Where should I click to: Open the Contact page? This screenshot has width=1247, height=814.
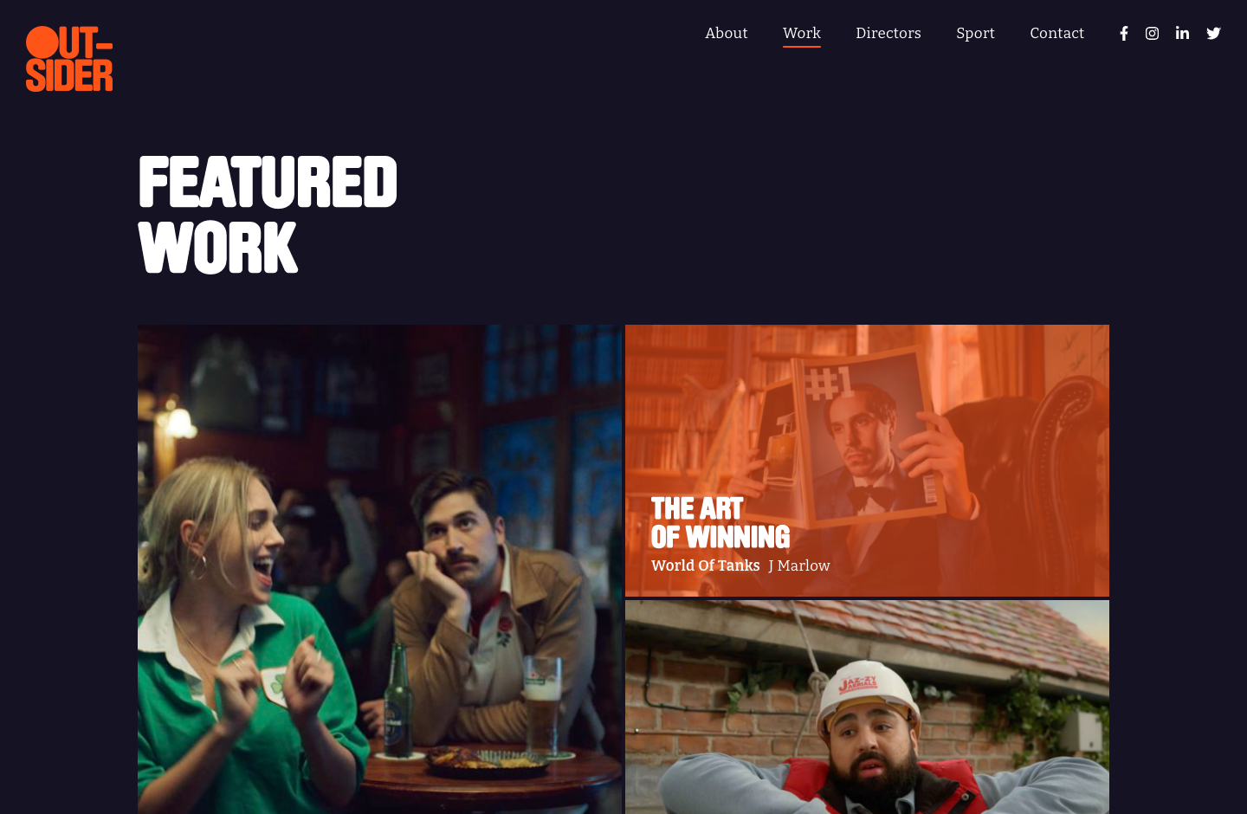1056,33
